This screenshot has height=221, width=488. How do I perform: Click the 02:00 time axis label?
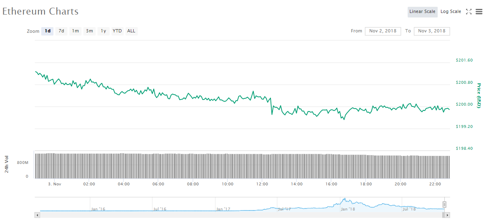pyautogui.click(x=89, y=184)
